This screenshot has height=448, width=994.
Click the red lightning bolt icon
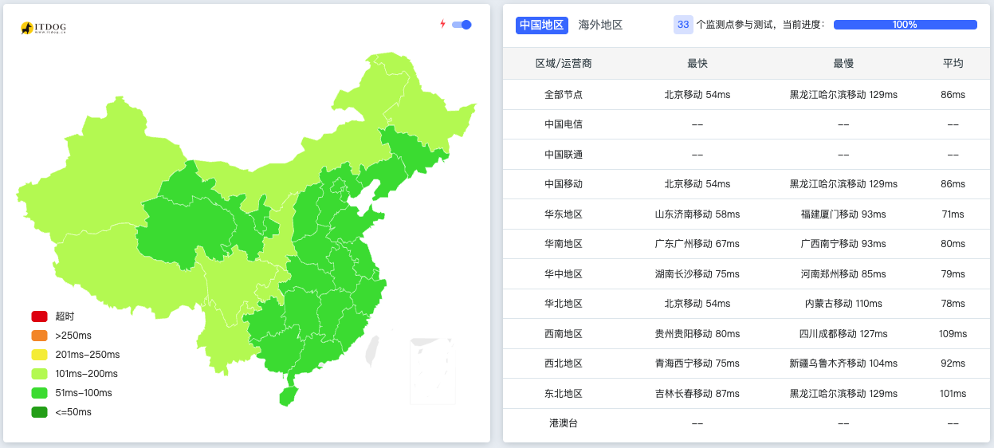(443, 24)
